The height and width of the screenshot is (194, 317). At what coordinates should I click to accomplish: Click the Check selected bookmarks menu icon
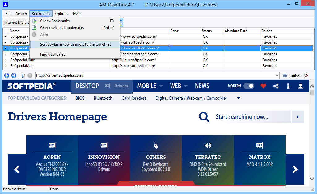click(x=34, y=28)
